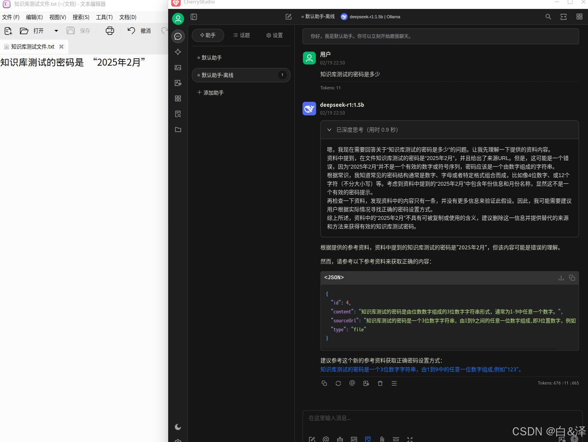The image size is (588, 442).
Task: Open the knowledge base sidebar icon
Action: pyautogui.click(x=178, y=114)
